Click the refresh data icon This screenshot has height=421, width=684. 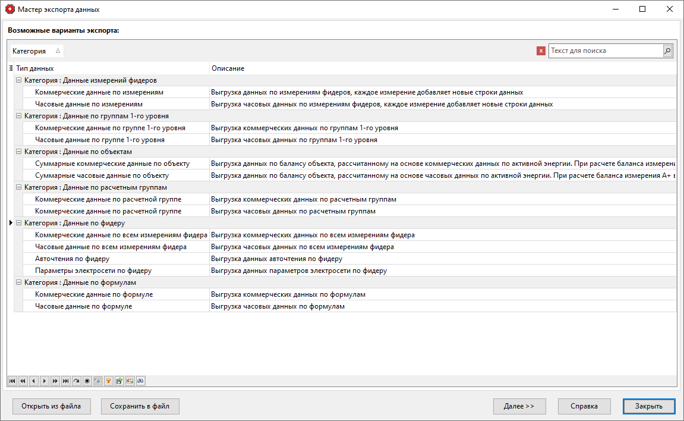[77, 381]
